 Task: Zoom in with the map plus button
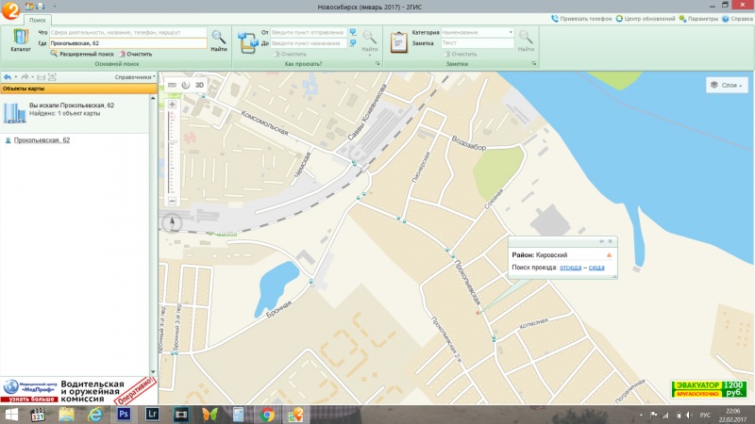[x=172, y=105]
